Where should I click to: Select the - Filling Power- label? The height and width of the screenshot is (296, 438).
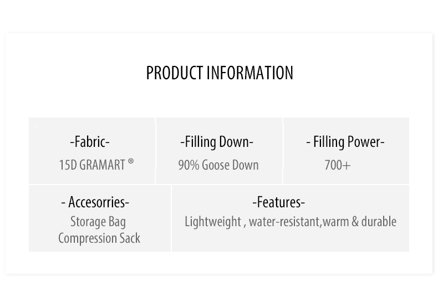[x=345, y=142]
